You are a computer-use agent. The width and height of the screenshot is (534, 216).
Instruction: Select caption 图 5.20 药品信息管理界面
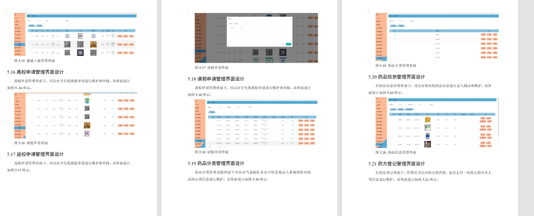(396, 152)
